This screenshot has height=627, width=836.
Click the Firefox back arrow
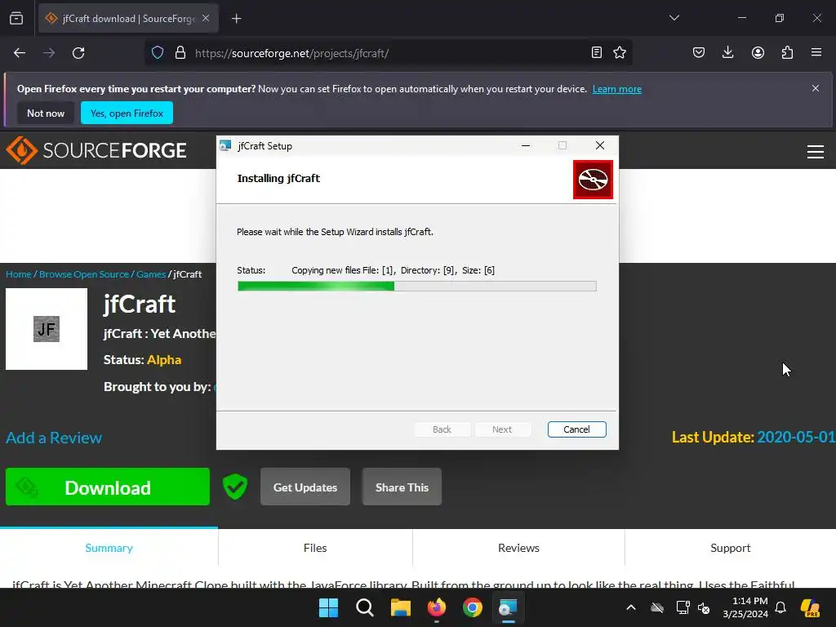20,53
